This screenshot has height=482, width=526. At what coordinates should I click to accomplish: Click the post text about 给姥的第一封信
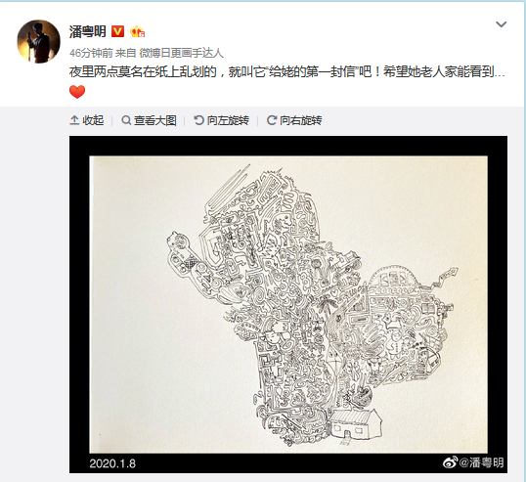(x=287, y=72)
